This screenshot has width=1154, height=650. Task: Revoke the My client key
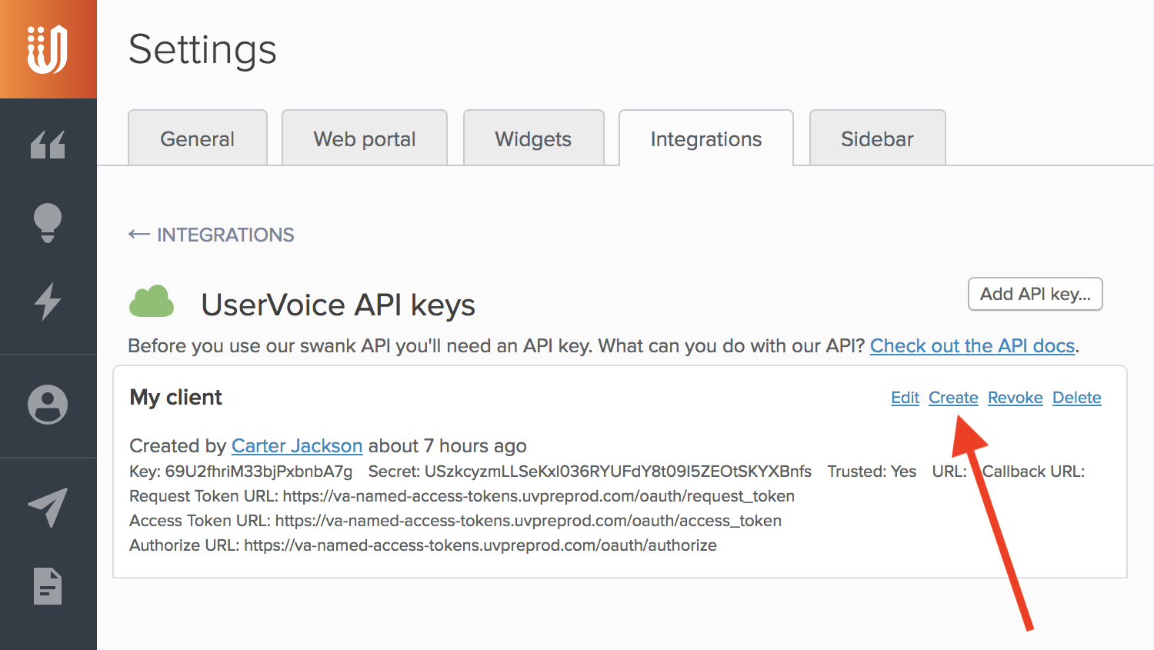1015,398
